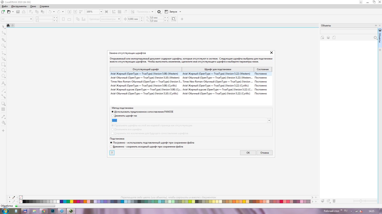The height and width of the screenshot is (214, 382).
Task: Click the Print icon in the toolbar
Action: [x=24, y=12]
